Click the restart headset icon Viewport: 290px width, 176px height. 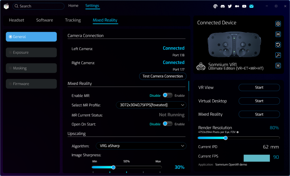point(278,45)
